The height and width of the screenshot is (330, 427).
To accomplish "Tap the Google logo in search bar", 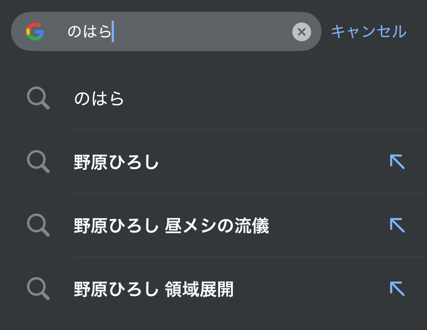I will 35,31.
